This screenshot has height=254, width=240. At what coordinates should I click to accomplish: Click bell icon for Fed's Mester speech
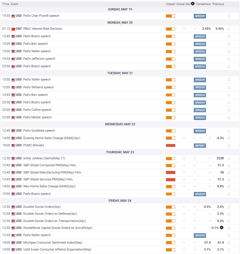[229, 117]
